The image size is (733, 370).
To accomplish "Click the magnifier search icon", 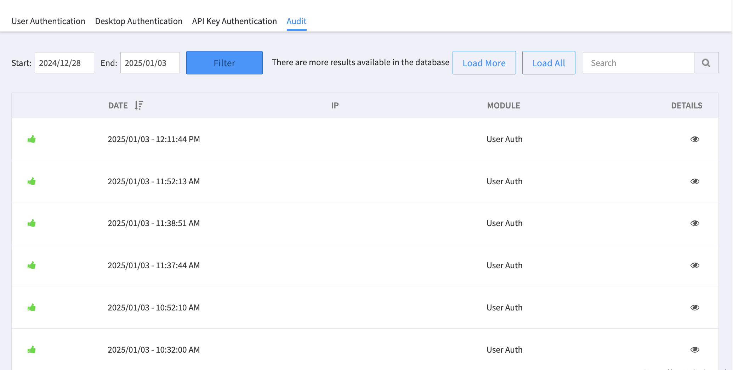I will [706, 63].
